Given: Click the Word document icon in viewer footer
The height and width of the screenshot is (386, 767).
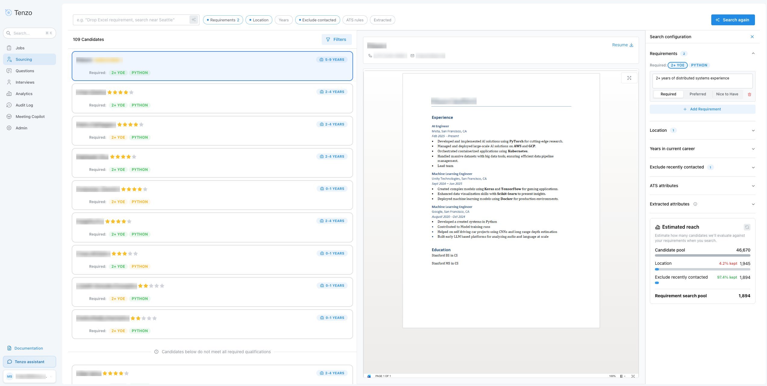Looking at the screenshot, I should 369,376.
